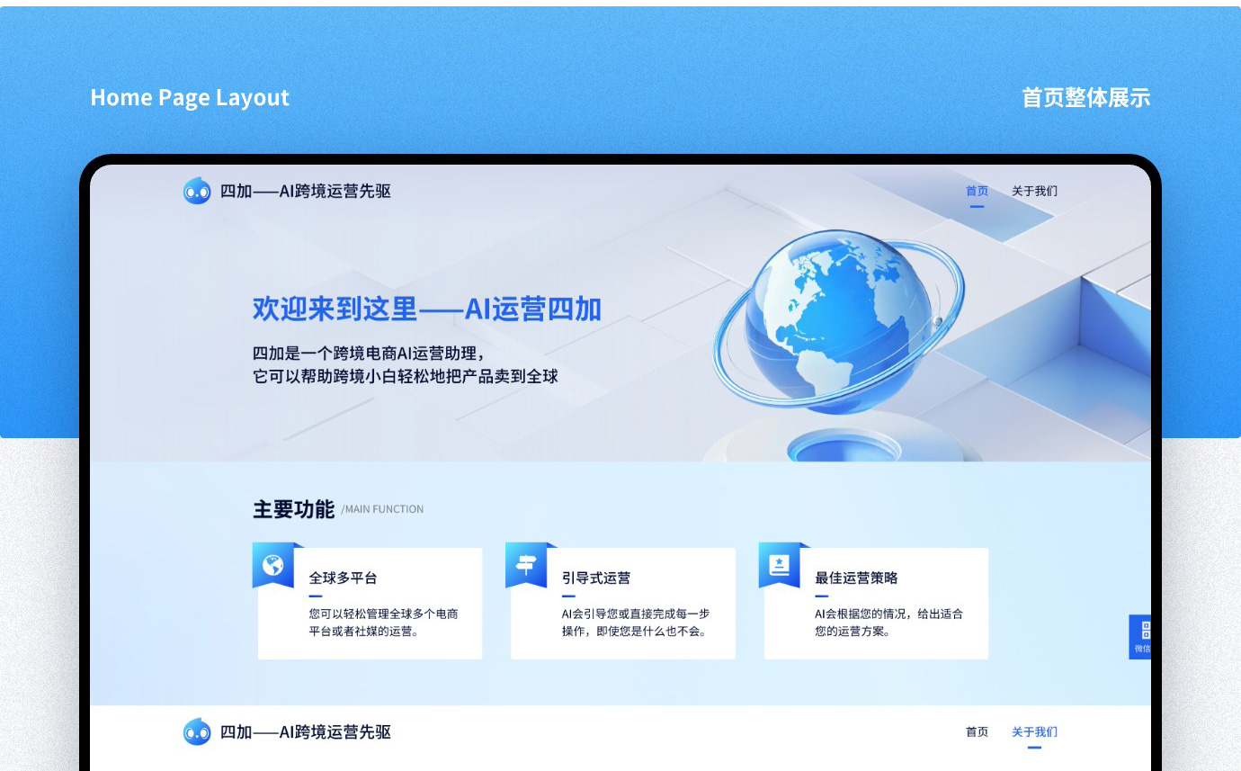The image size is (1241, 771).
Task: Click the 四加——AI跨境运营先驱 brand text in the white bar
Action: (x=306, y=732)
